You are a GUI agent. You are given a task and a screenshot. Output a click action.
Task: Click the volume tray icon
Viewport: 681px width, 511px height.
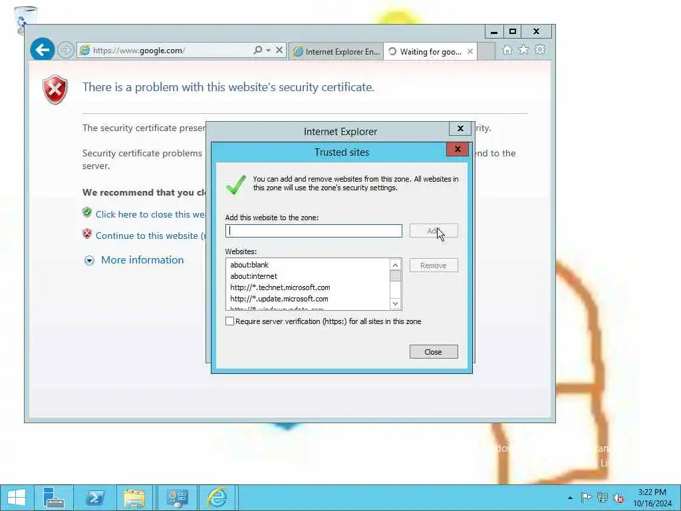pos(618,498)
